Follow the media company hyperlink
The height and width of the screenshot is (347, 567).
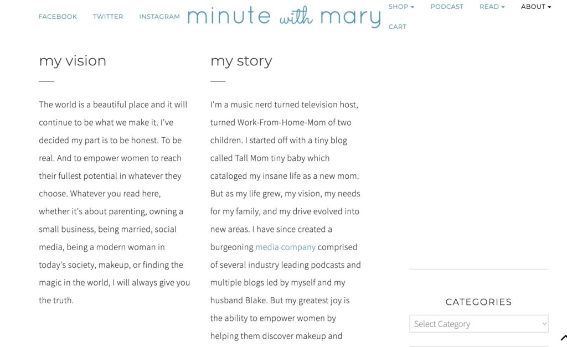tap(285, 247)
